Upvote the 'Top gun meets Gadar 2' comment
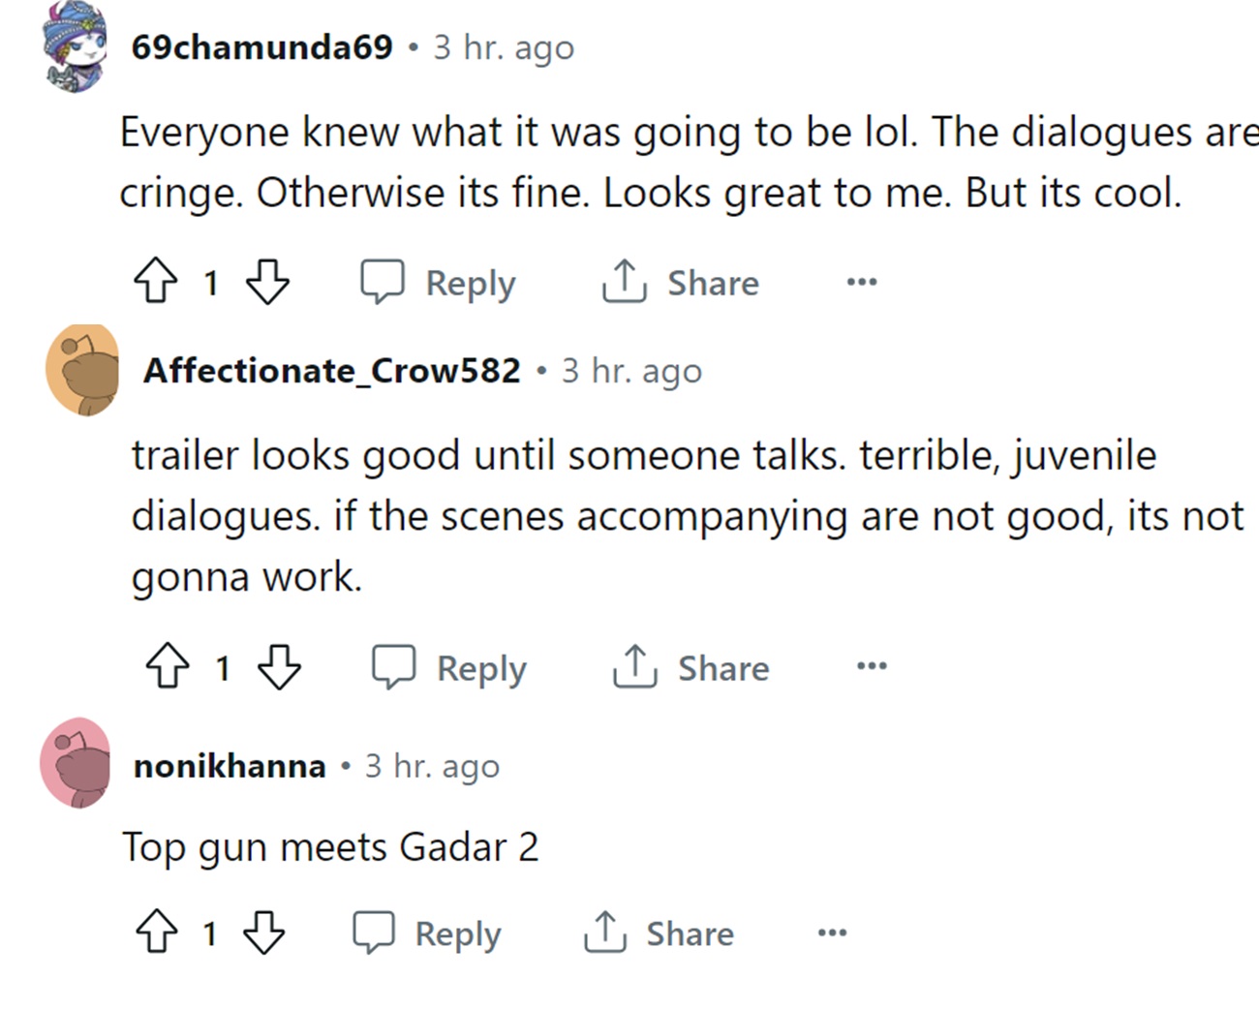 click(x=157, y=933)
